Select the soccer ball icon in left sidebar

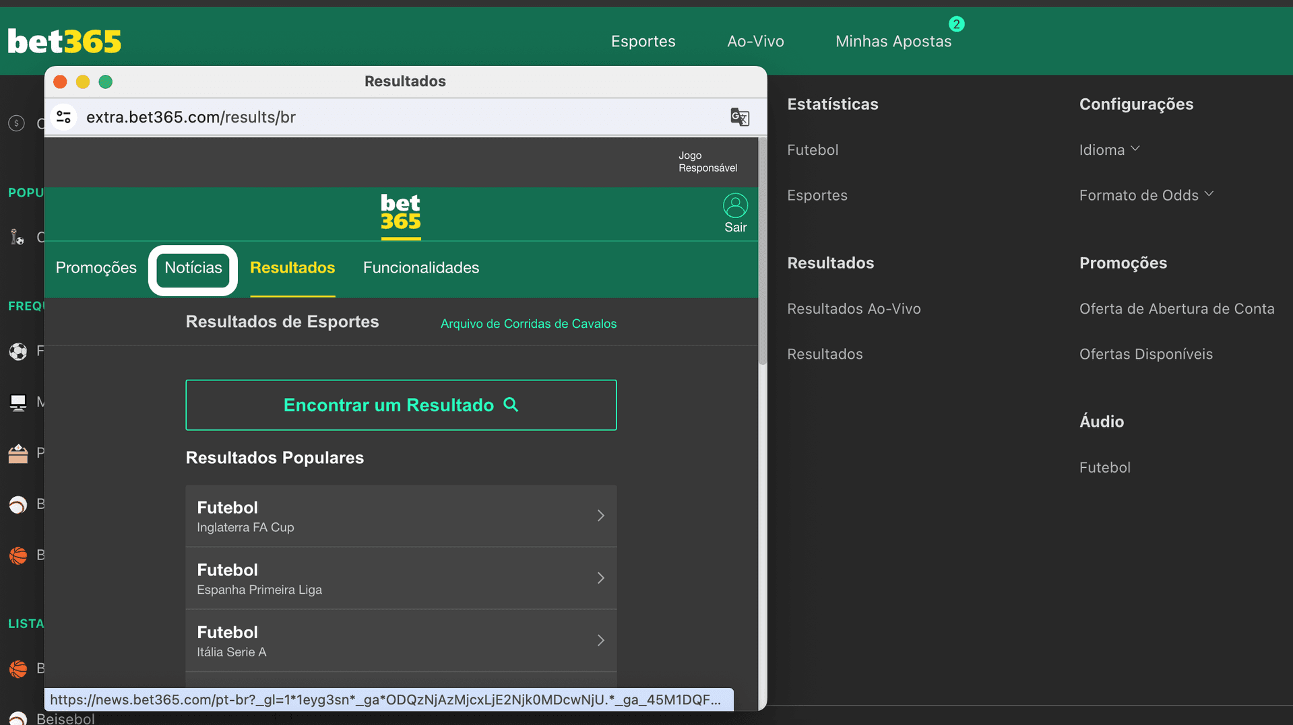pos(18,351)
